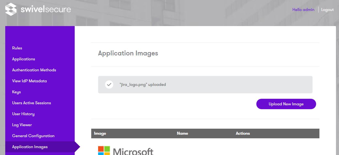Select Application Images in sidebar
The image size is (339, 155).
(x=30, y=147)
